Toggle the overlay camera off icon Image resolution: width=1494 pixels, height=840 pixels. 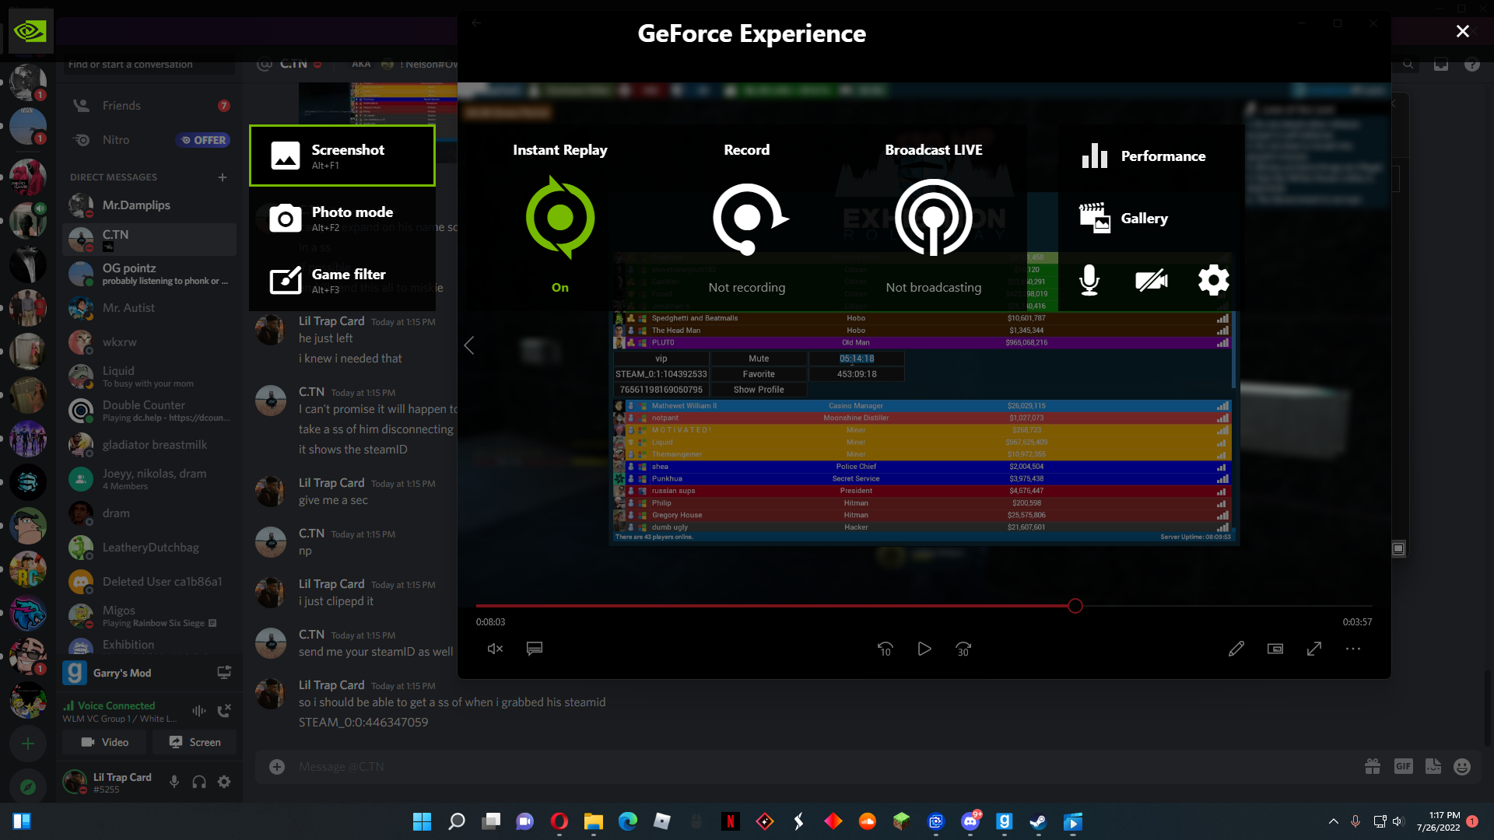[x=1152, y=280]
